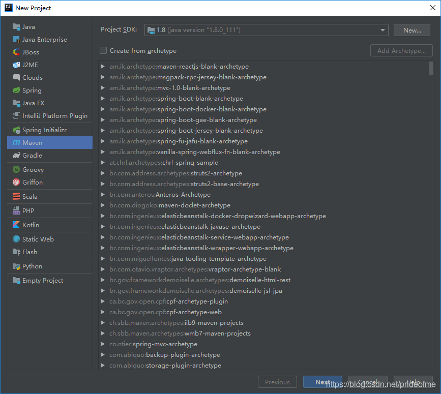Expand msgpack-rpc-jersey-blank-archetype node
Screen dimensions: 441x394
[x=103, y=77]
